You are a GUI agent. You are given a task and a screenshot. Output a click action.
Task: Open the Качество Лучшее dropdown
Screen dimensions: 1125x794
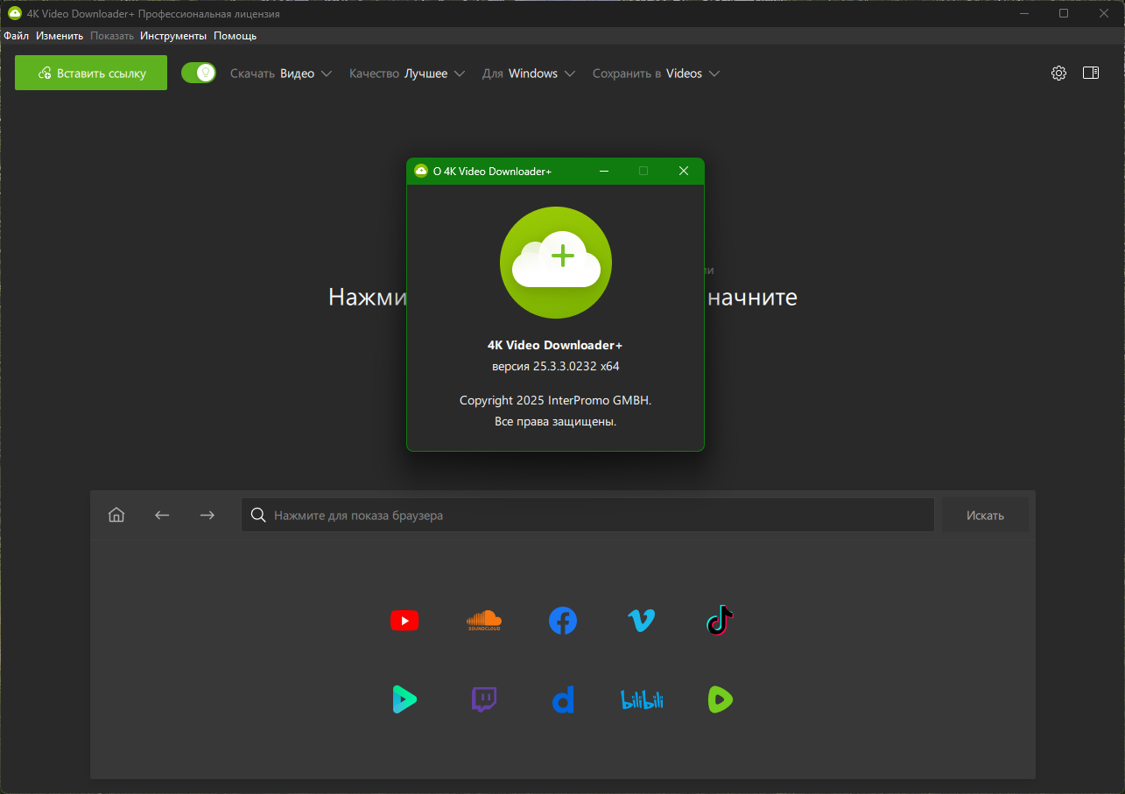(406, 74)
